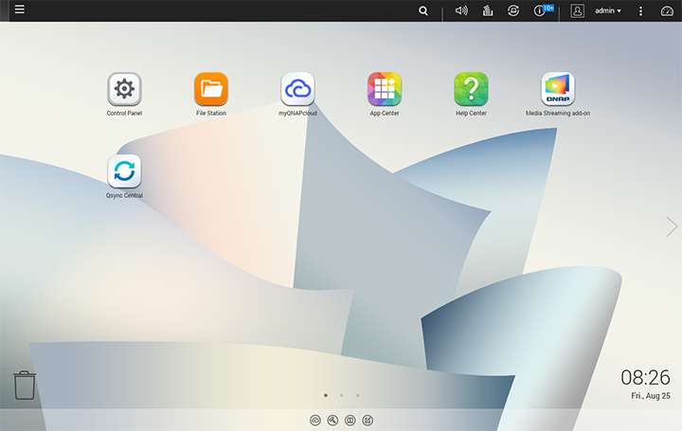The height and width of the screenshot is (431, 682).
Task: Launch Media Streaming add-on
Action: click(x=558, y=89)
